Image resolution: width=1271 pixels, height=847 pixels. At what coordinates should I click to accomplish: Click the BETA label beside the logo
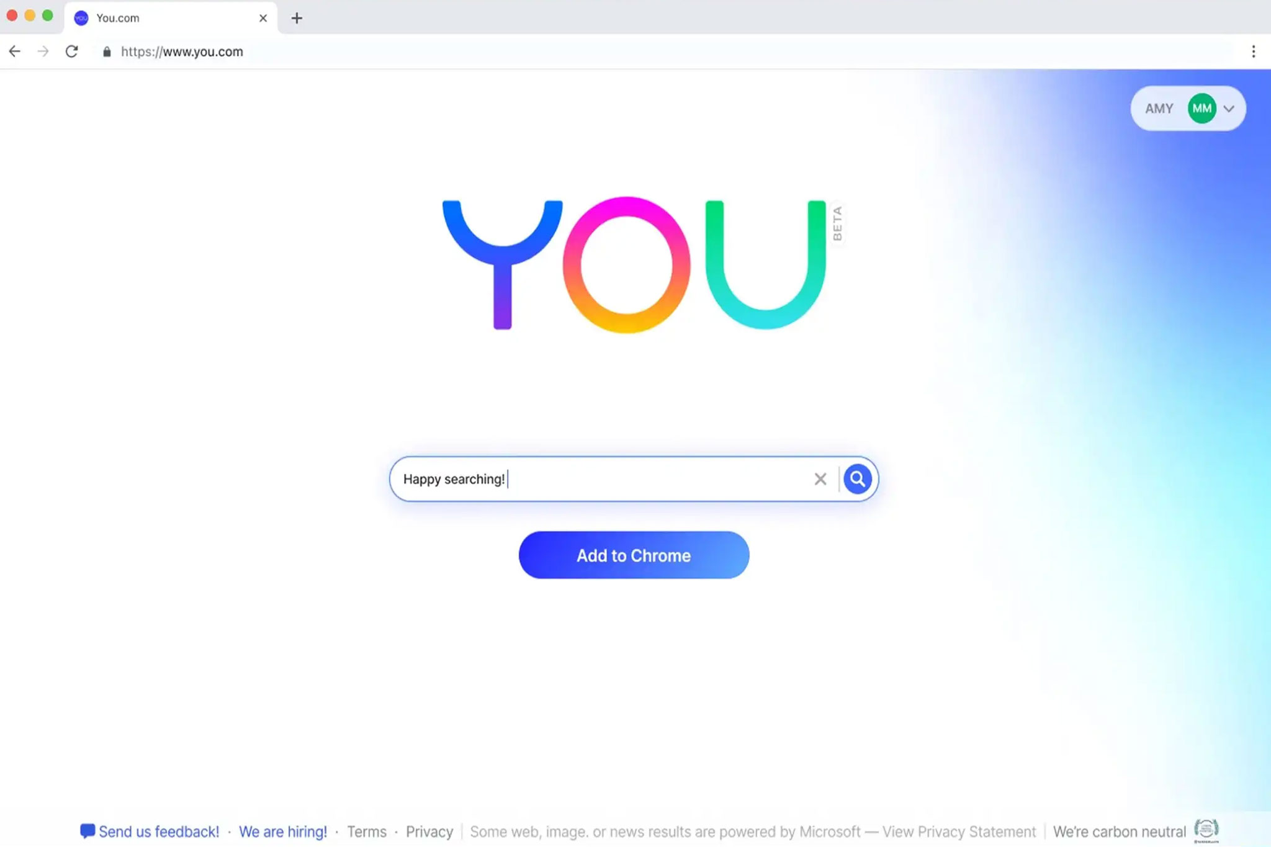837,223
